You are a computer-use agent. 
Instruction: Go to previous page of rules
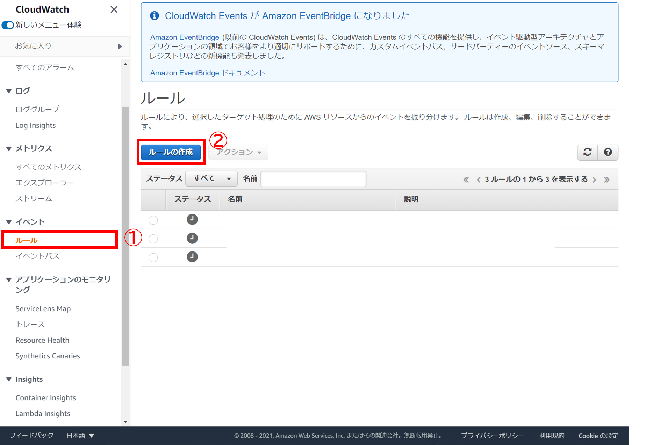coord(479,180)
